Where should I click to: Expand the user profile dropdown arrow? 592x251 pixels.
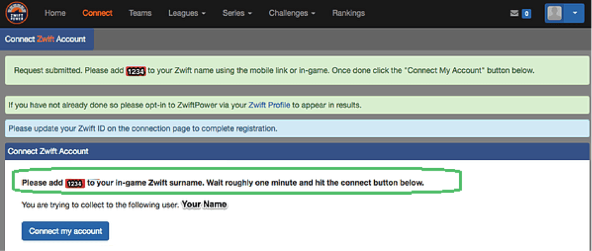click(575, 13)
